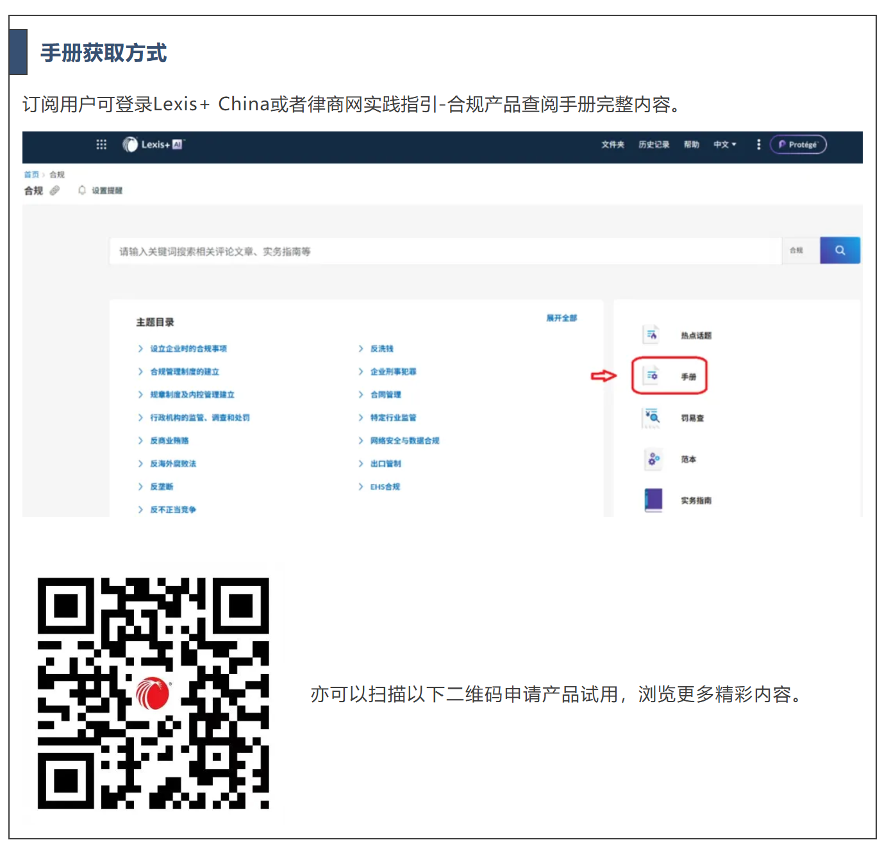882x849 pixels.
Task: Click the 首页 breadcrumb link
Action: 31,174
